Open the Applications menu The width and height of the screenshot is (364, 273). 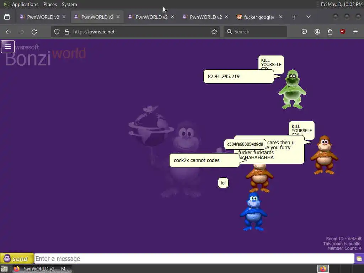click(25, 4)
